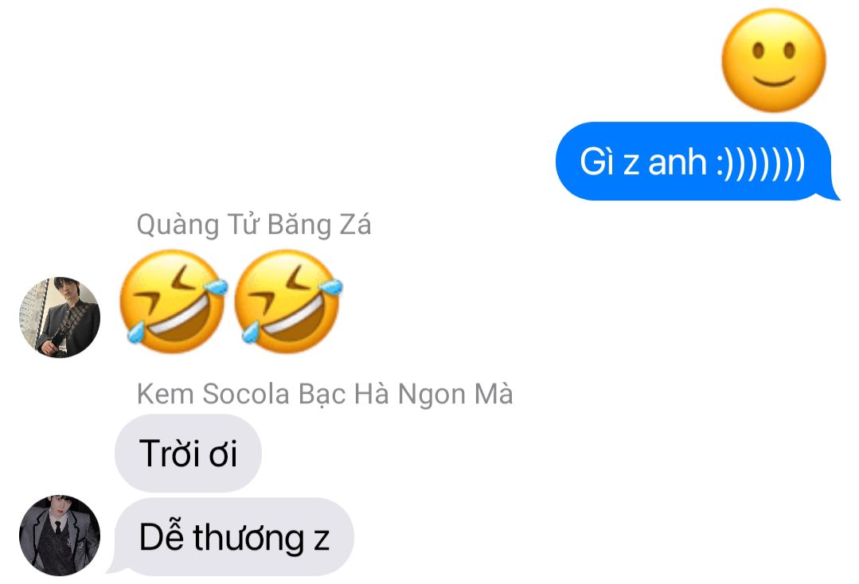The height and width of the screenshot is (584, 859).
Task: Tap the first rolling-laughing emoji
Action: [x=173, y=302]
